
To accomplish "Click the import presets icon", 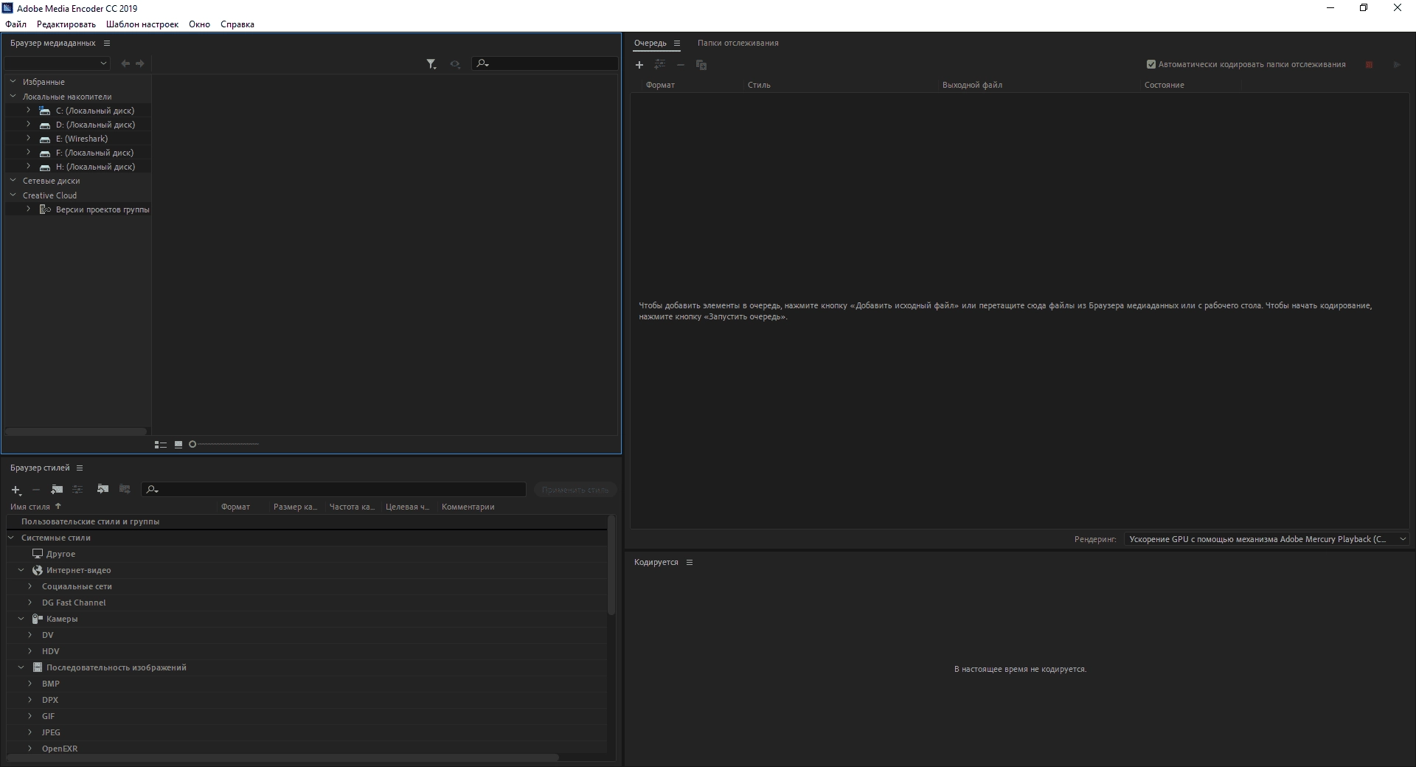I will pyautogui.click(x=103, y=490).
